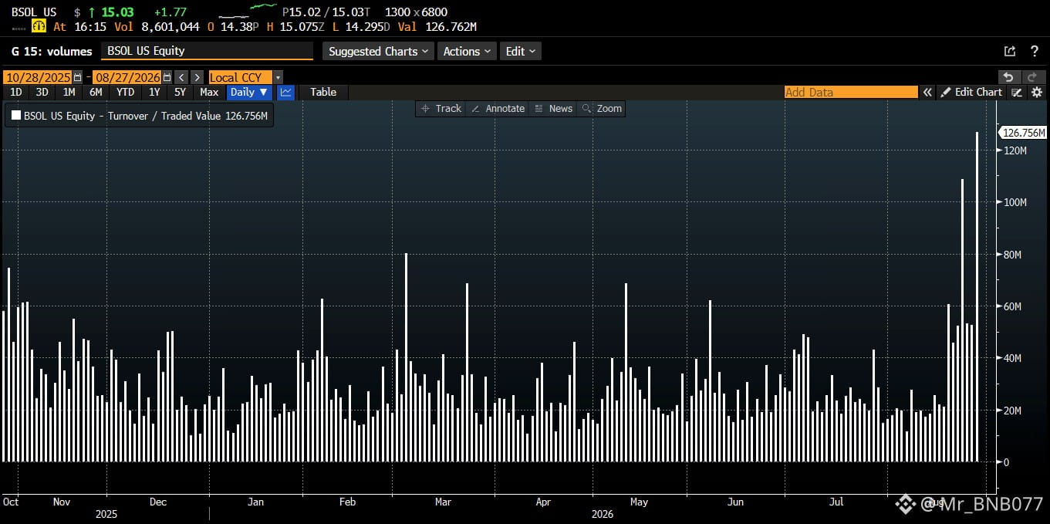This screenshot has height=524, width=1050.
Task: Click the Add Data input field
Action: [851, 92]
